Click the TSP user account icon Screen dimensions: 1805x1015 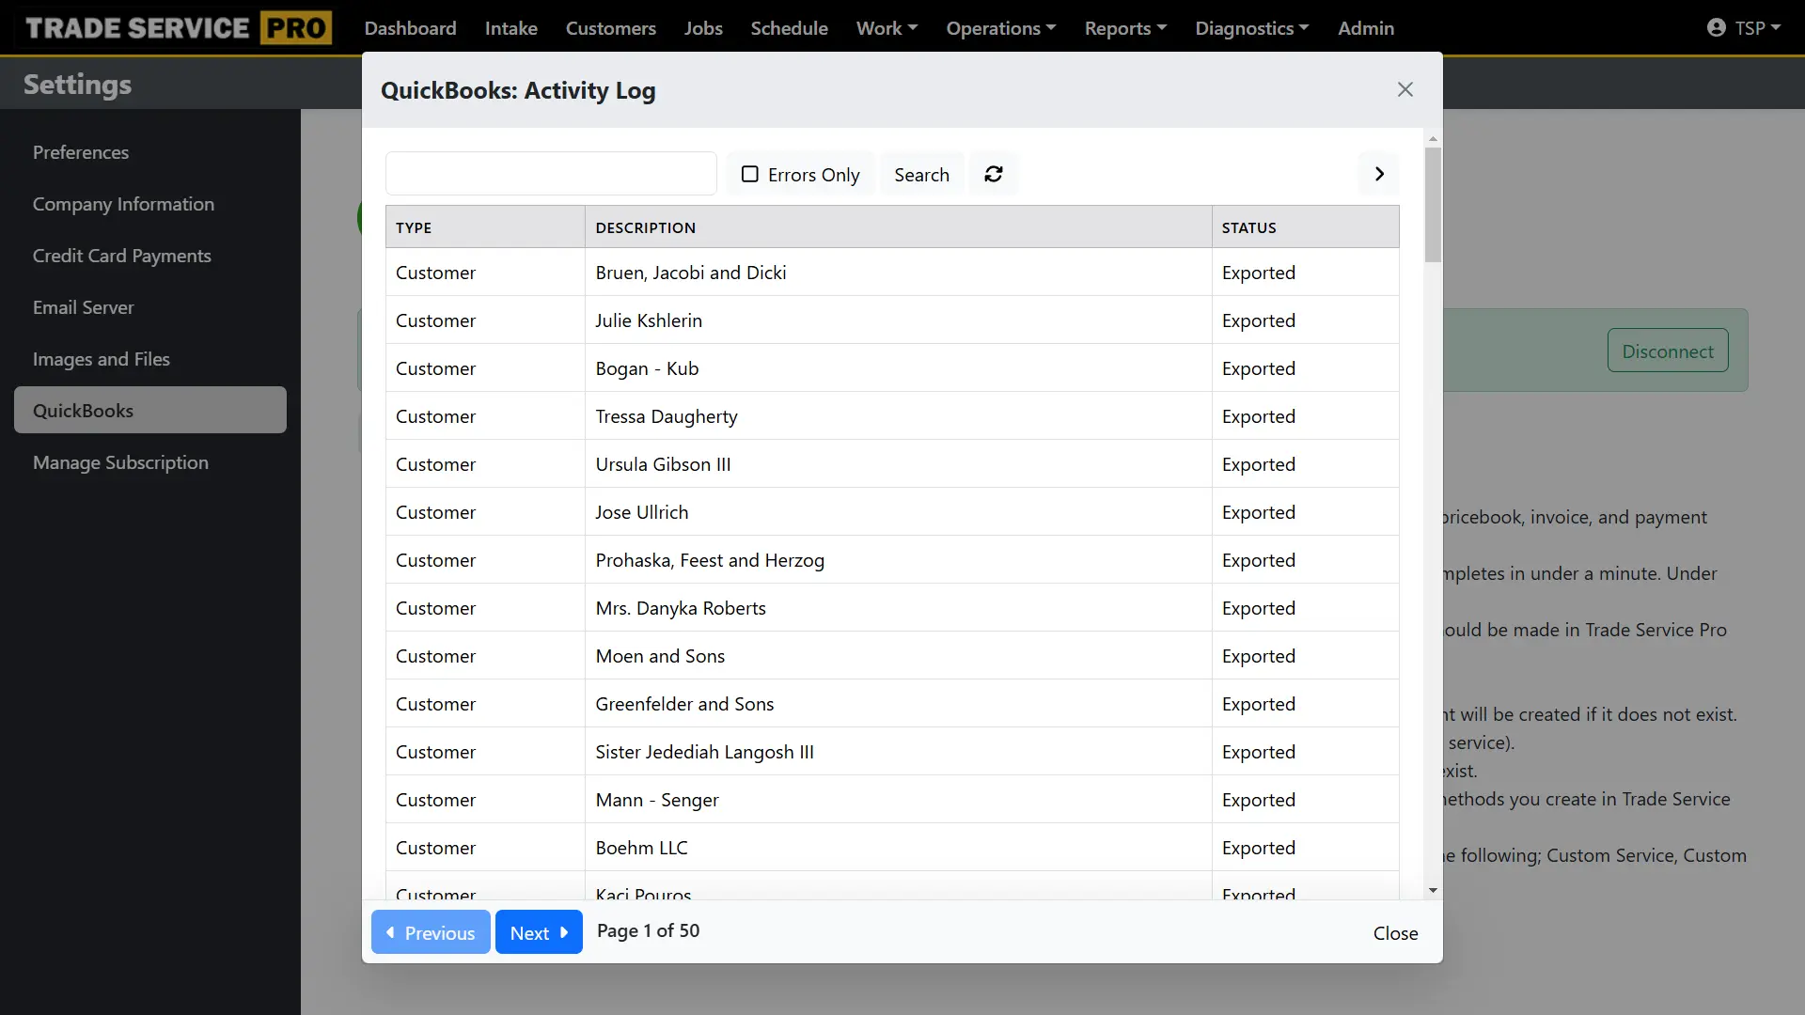[x=1717, y=28]
